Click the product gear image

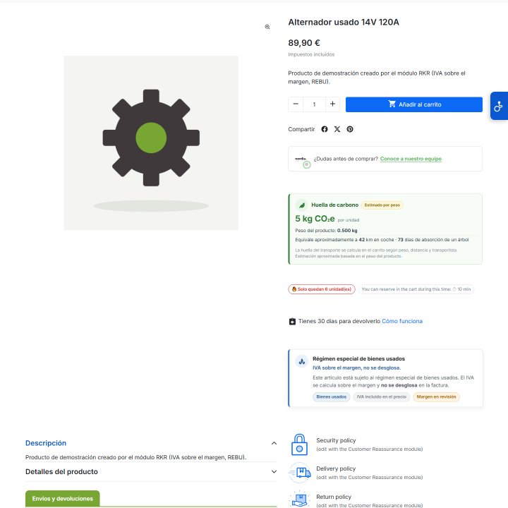pyautogui.click(x=151, y=143)
